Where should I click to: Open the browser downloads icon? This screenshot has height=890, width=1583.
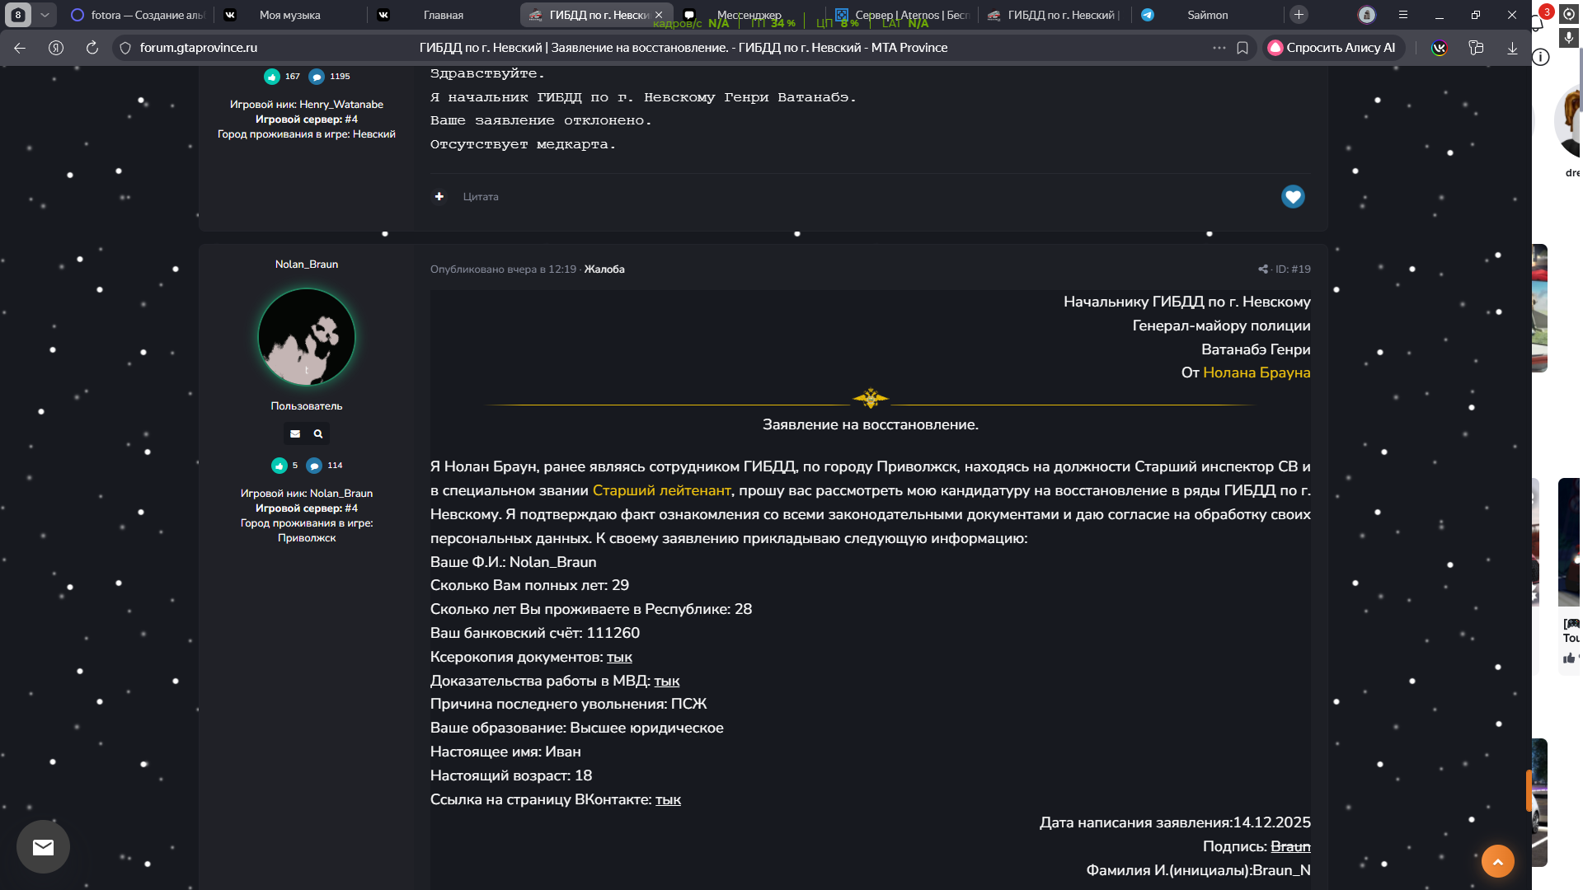1512,48
